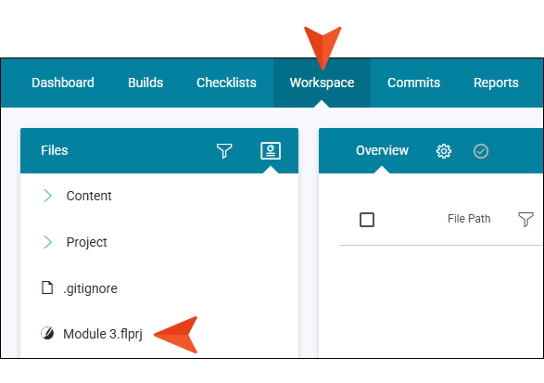Click the circled checkmark icon

point(481,151)
